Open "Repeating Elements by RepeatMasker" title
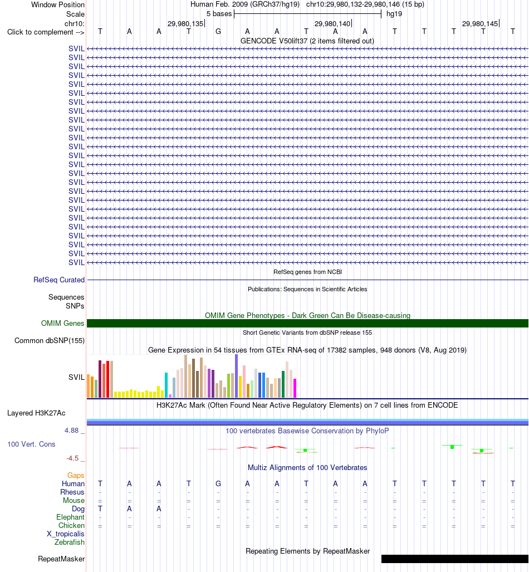The image size is (529, 572). pos(307,551)
